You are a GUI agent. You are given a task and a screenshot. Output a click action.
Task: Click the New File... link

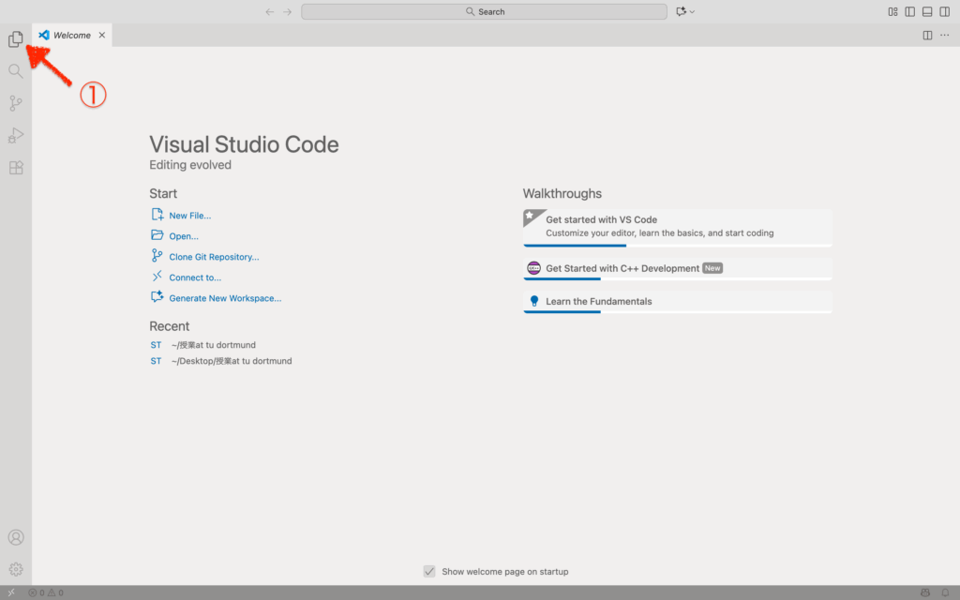[189, 216]
